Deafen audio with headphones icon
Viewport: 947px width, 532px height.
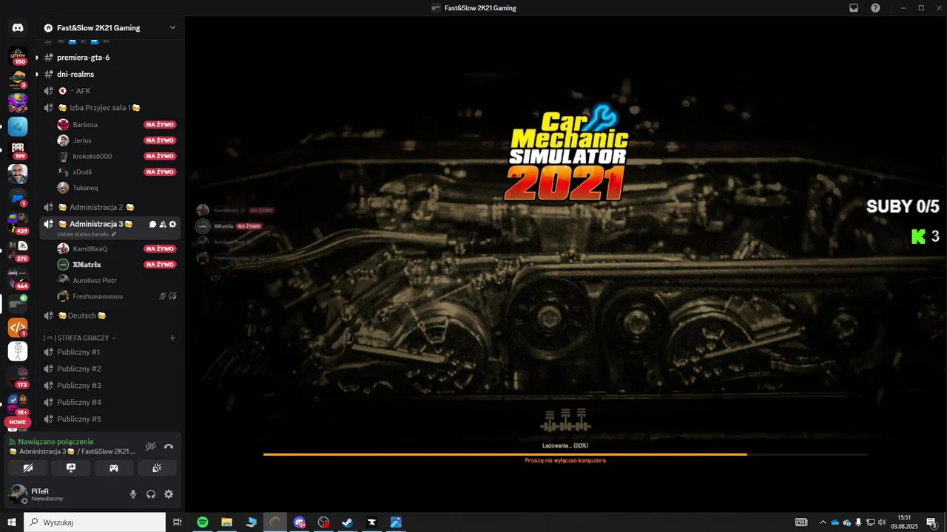point(151,494)
